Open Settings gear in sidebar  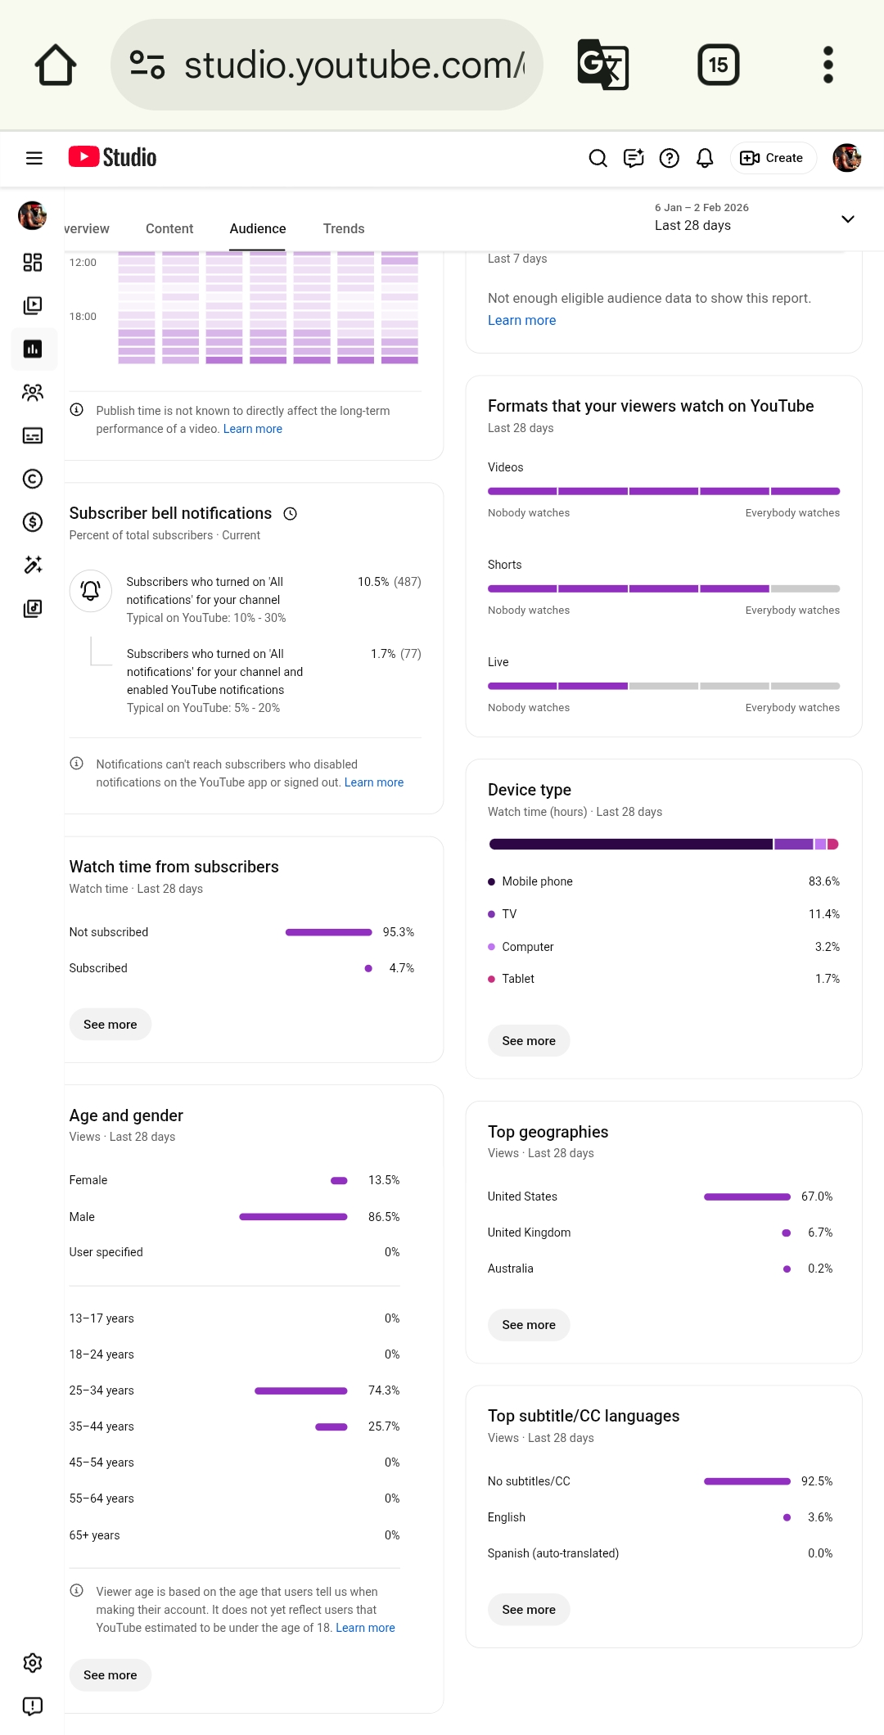click(x=33, y=1663)
